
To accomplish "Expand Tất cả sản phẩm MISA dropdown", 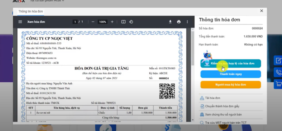I will (47, 1).
